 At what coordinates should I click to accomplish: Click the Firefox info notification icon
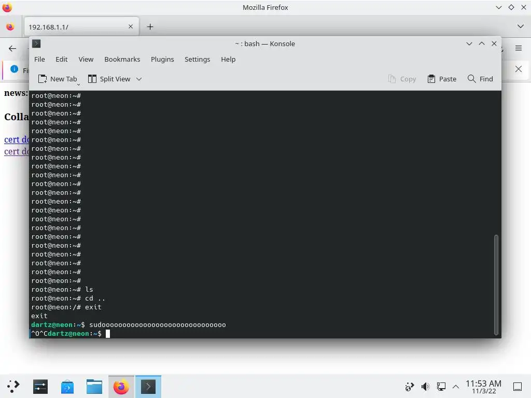pos(14,69)
